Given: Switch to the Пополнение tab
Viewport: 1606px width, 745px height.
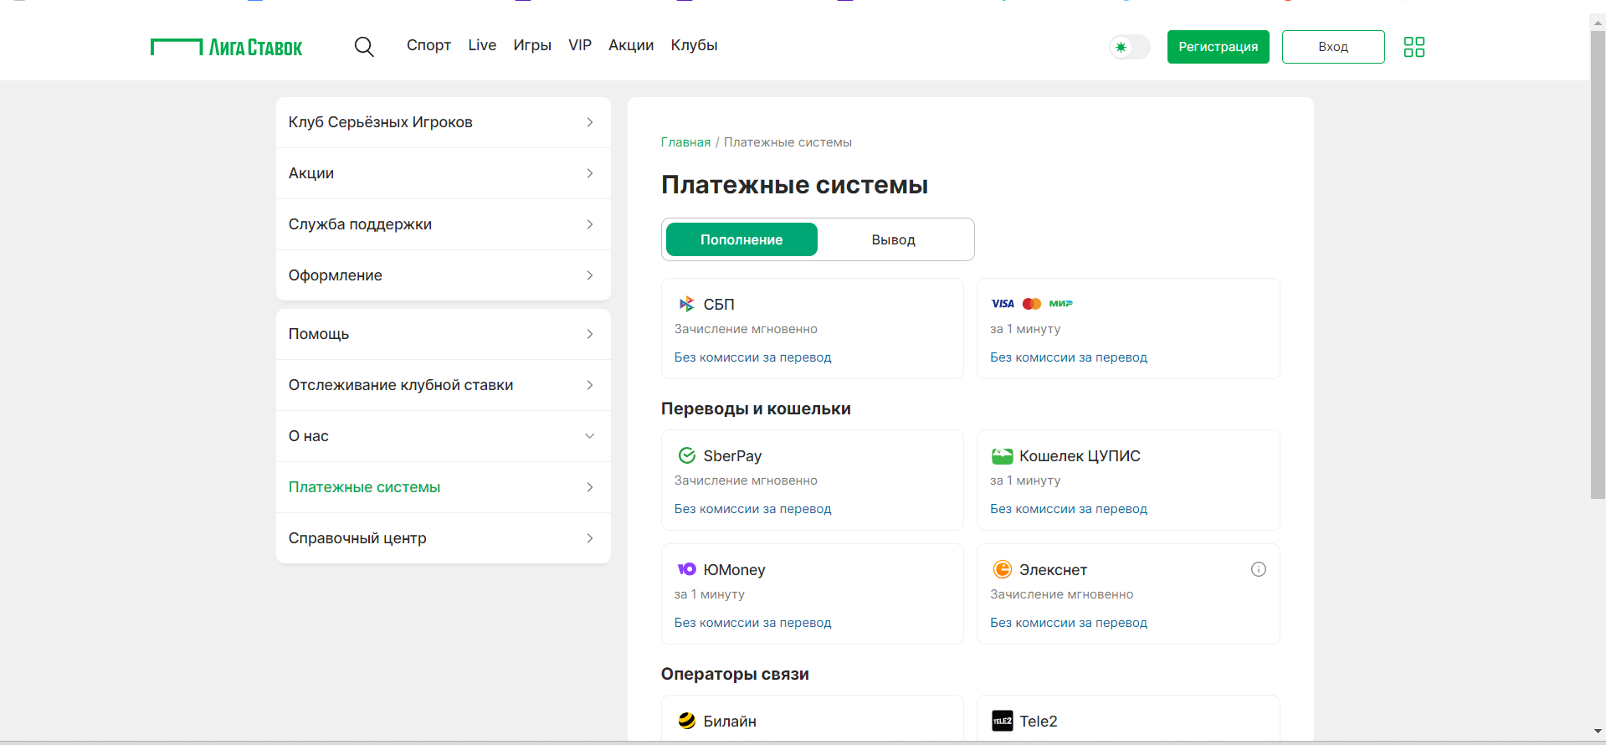Looking at the screenshot, I should click(x=741, y=239).
